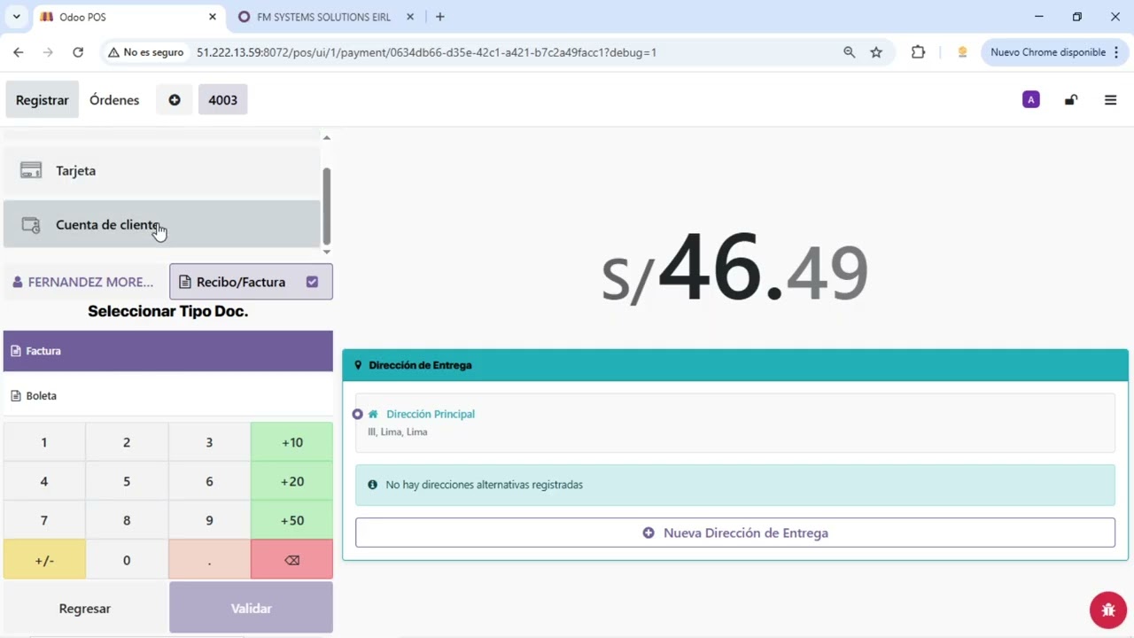Click numpad key 2
The image size is (1134, 638).
point(127,442)
